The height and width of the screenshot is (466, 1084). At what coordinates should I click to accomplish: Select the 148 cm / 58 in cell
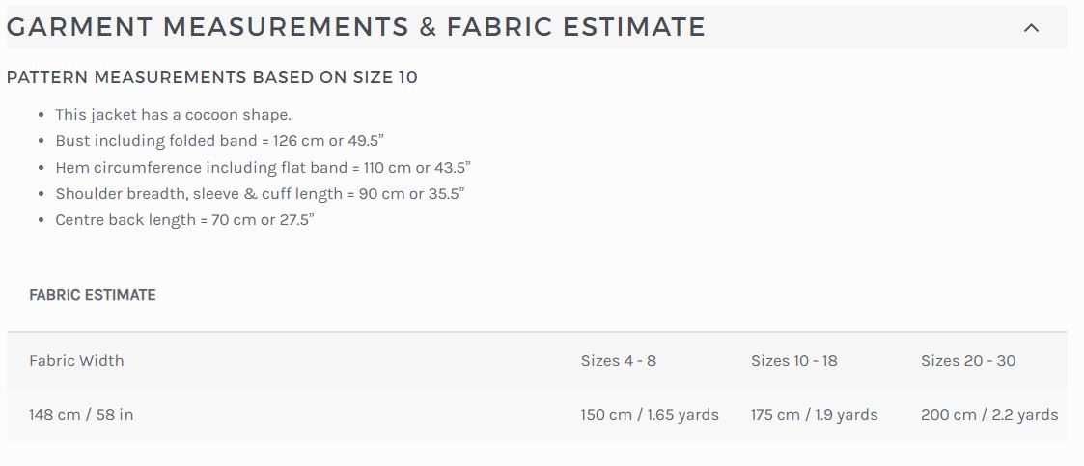81,415
